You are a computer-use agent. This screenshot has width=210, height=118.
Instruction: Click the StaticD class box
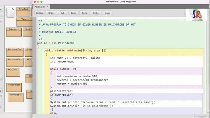(x=28, y=32)
